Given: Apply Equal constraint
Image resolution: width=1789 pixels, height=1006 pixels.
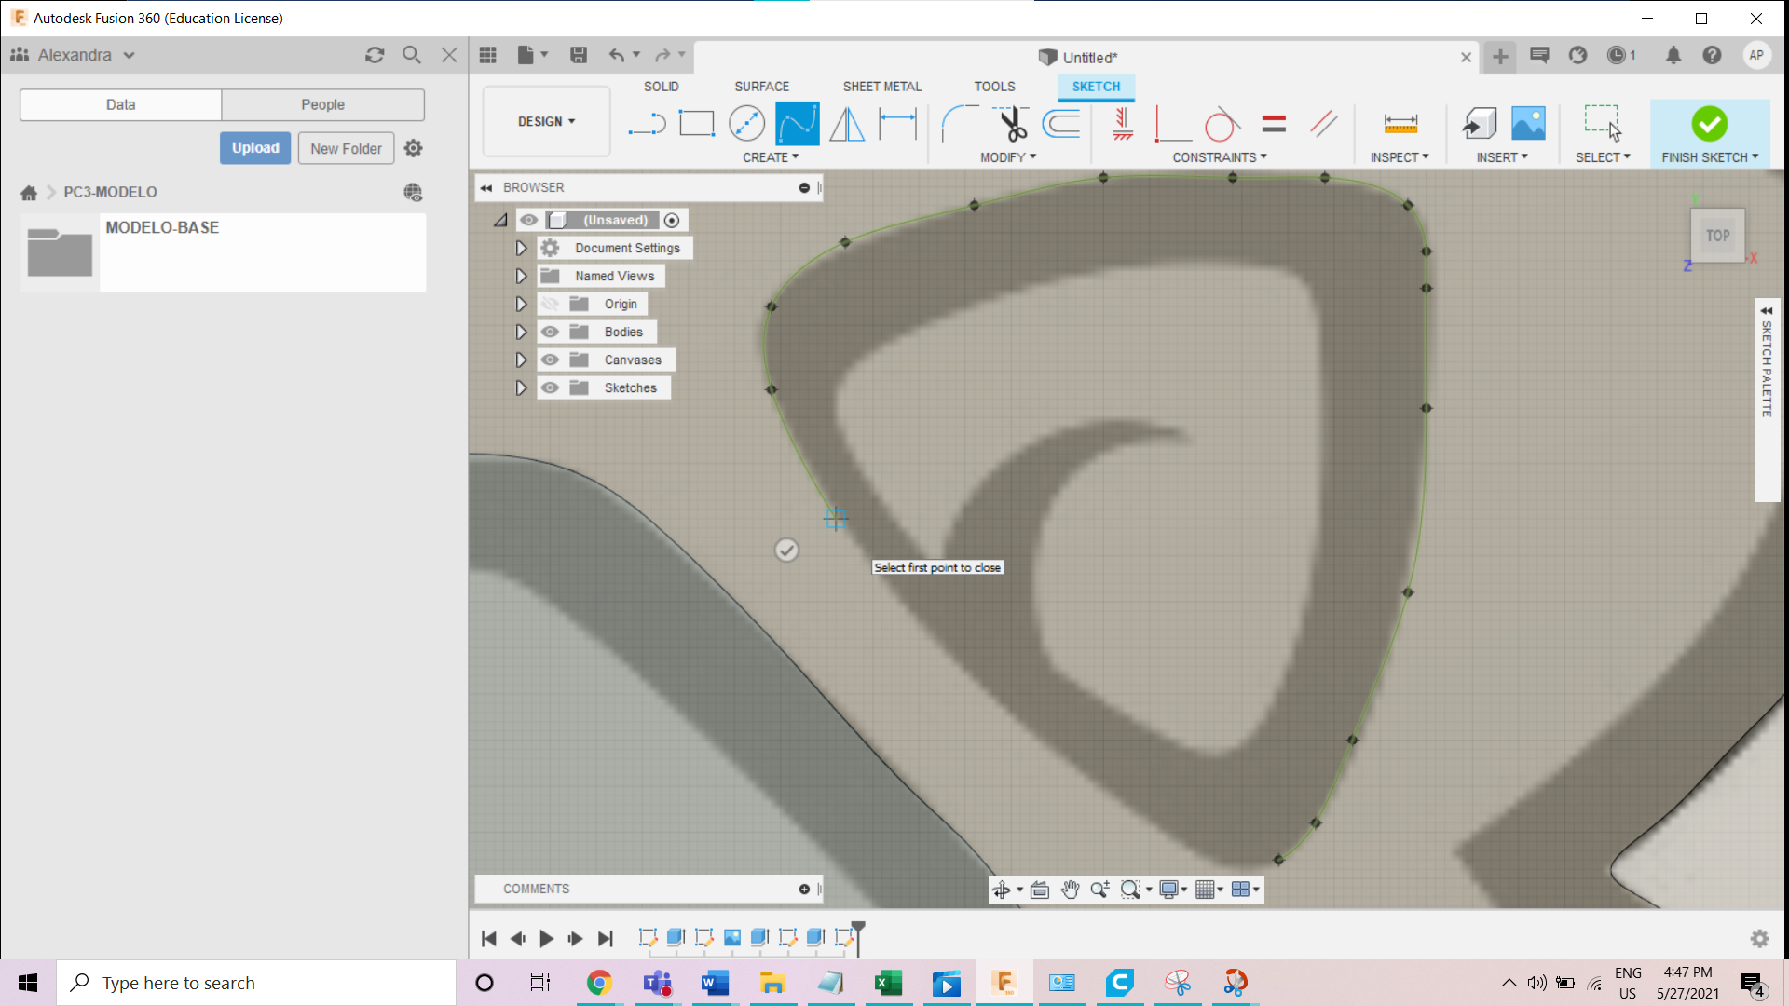Looking at the screenshot, I should click(x=1274, y=124).
